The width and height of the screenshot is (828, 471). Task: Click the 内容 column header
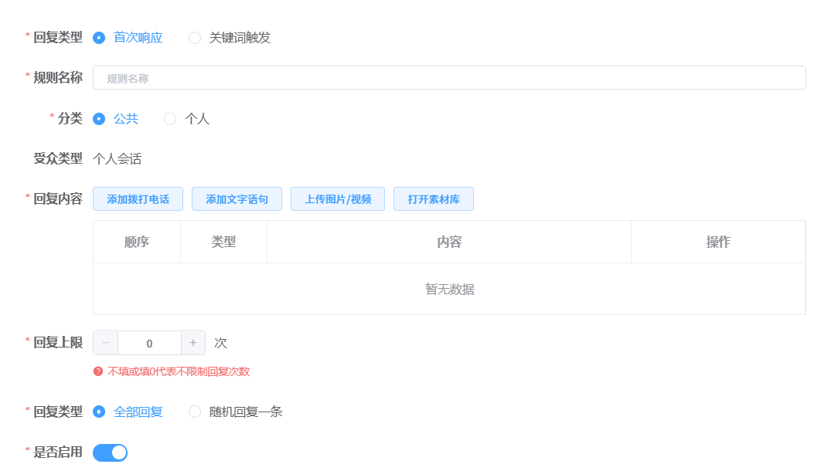(x=449, y=242)
